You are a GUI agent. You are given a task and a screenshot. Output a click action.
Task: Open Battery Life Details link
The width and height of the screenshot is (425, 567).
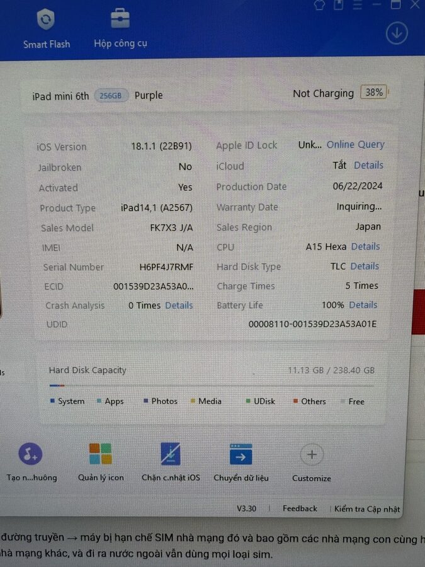363,305
